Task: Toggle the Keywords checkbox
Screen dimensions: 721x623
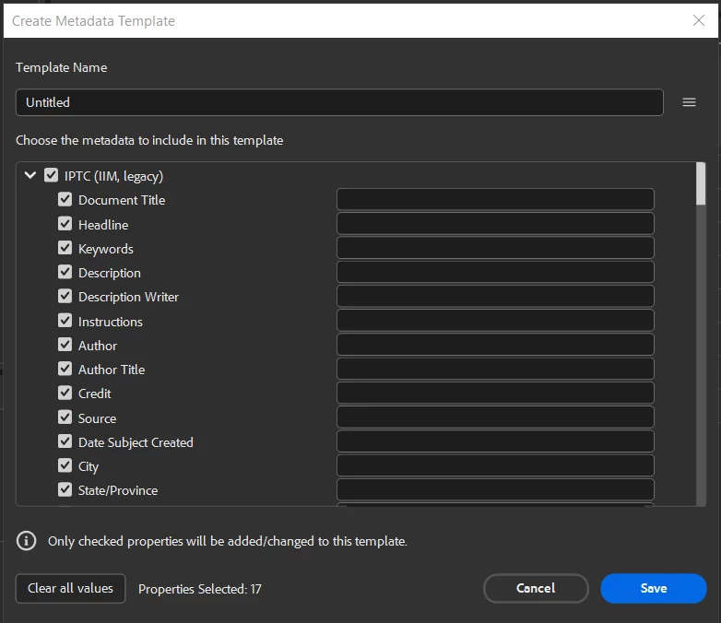Action: (65, 248)
